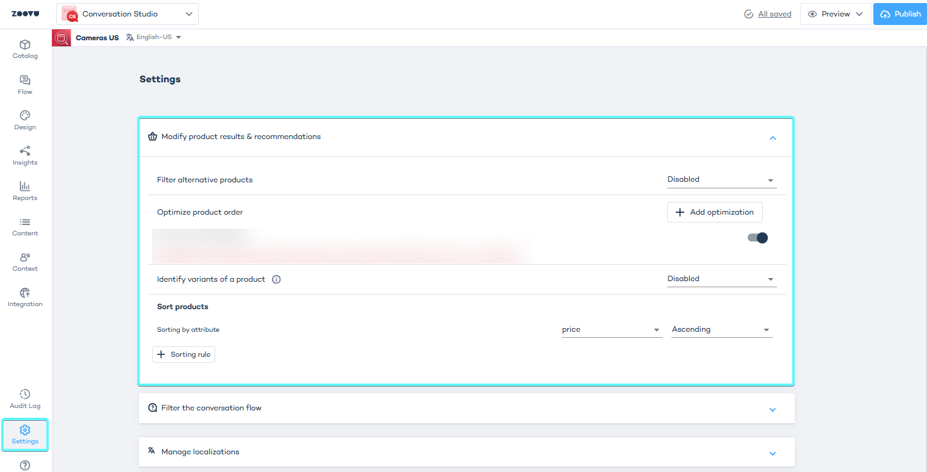This screenshot has width=927, height=472.
Task: Open Identify variants of a product dropdown
Action: (x=721, y=279)
